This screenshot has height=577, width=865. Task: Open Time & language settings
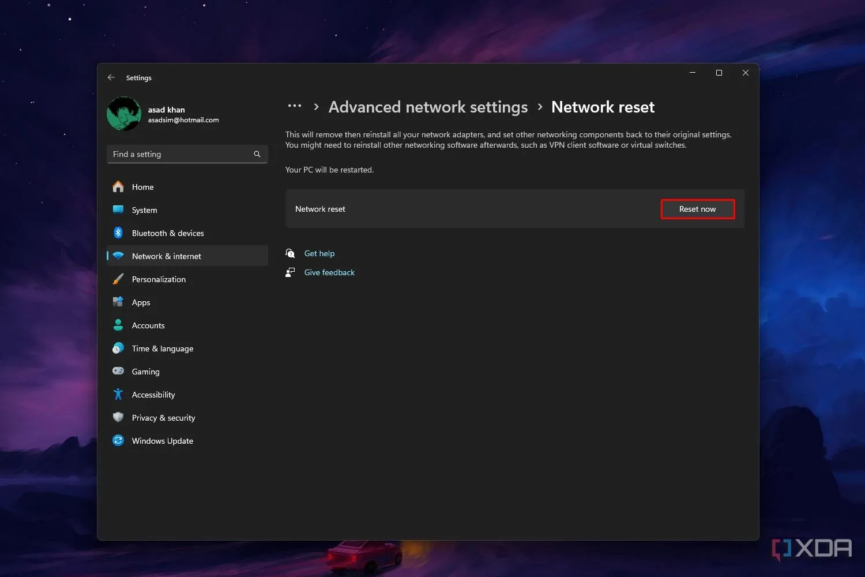pyautogui.click(x=162, y=349)
